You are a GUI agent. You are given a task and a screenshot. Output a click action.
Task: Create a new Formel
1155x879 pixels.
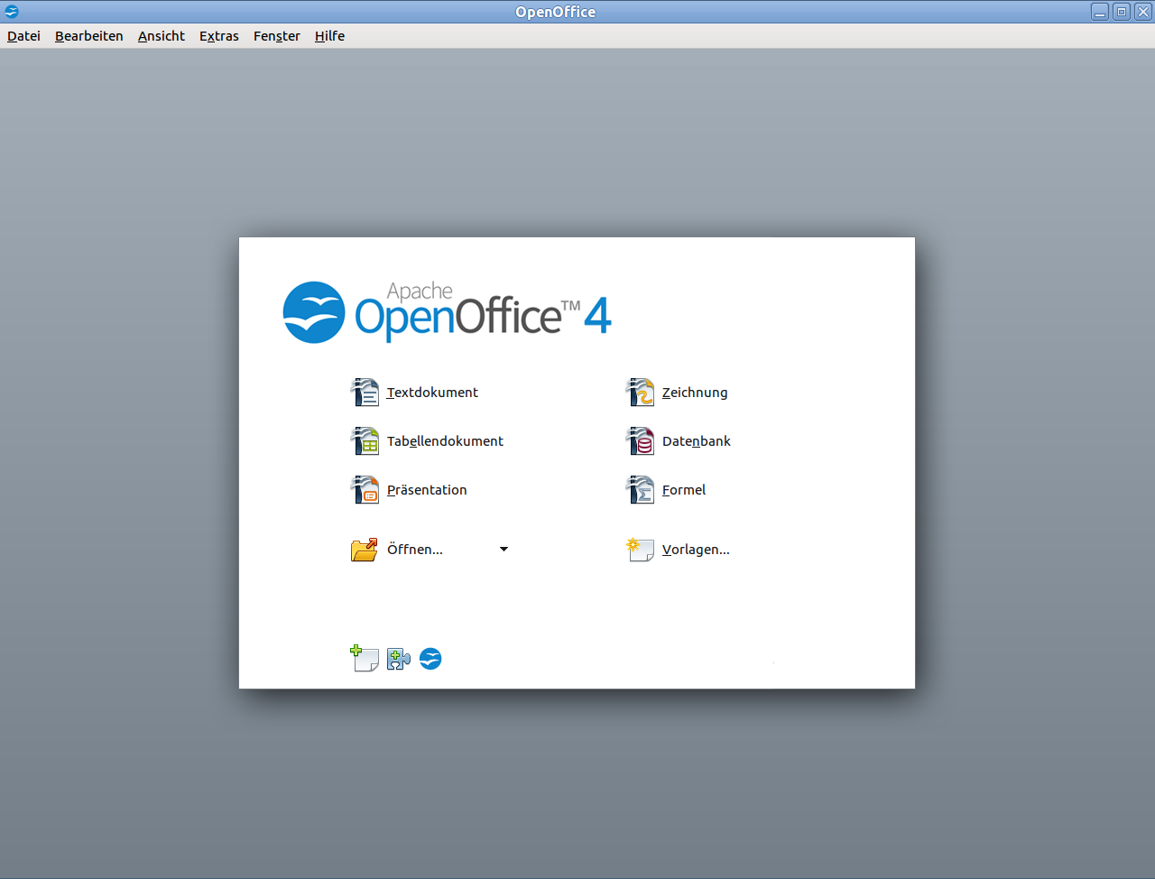pos(684,490)
